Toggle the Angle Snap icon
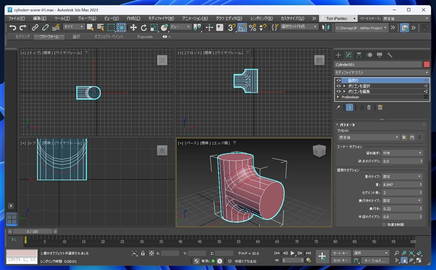Image resolution: width=436 pixels, height=270 pixels. (242, 27)
